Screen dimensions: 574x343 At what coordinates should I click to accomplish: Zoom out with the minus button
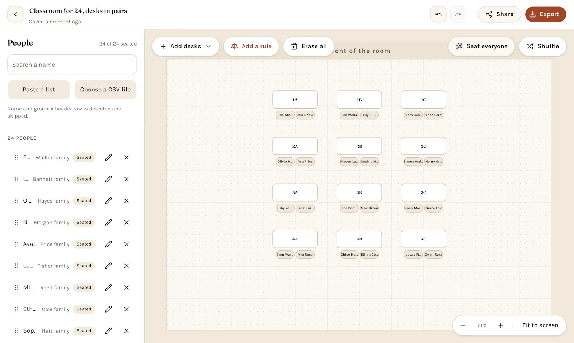point(463,325)
